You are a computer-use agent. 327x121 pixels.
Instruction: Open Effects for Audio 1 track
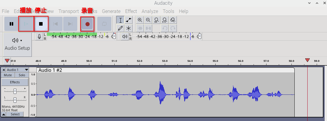coord(15,82)
